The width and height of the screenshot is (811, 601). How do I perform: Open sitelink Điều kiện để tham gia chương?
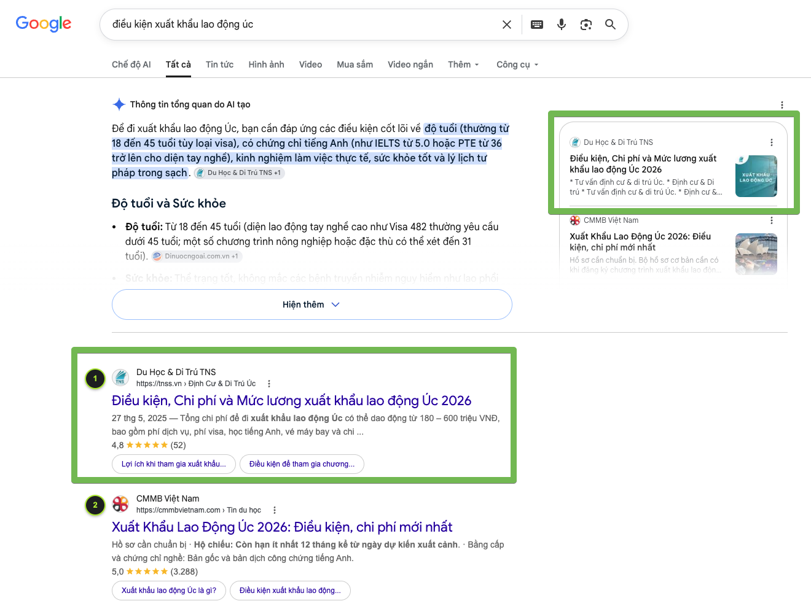tap(302, 464)
